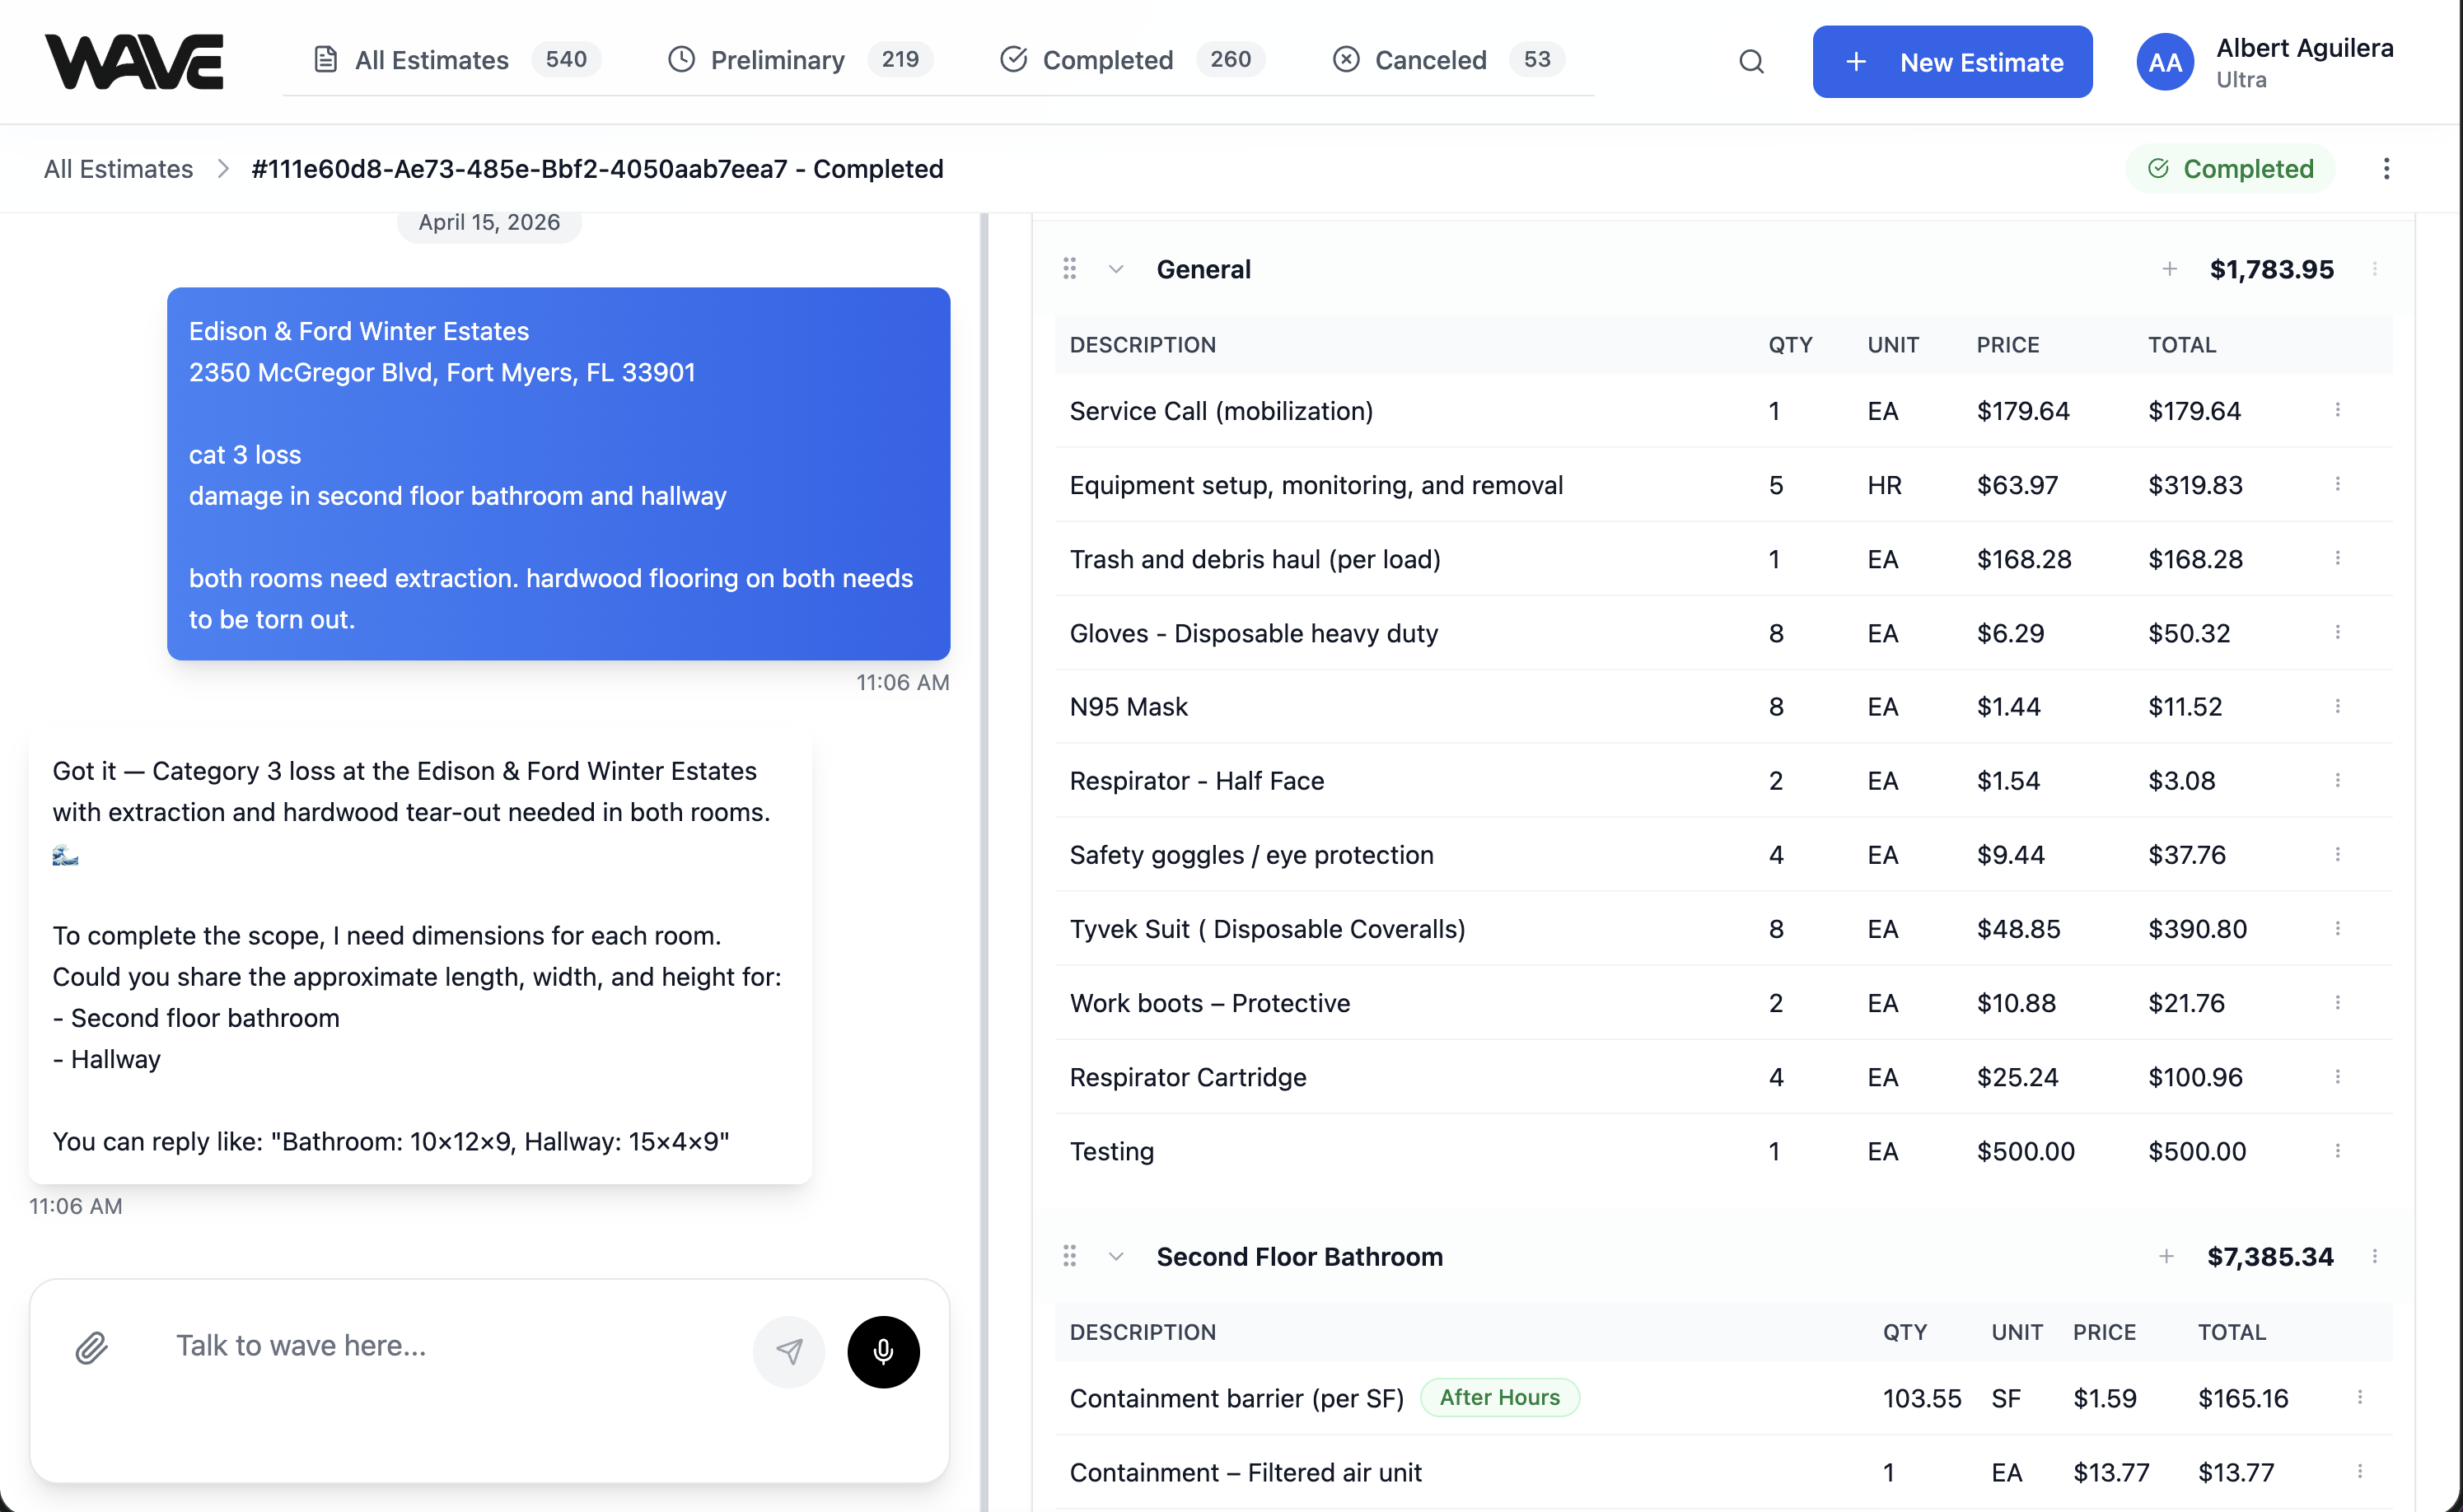Open row menu for Service Call (mobilization)
The height and width of the screenshot is (1512, 2463).
point(2337,410)
